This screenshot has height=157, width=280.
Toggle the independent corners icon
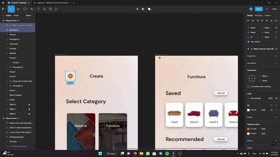coord(276,37)
